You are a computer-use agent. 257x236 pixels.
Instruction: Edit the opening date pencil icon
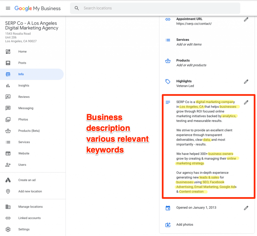point(246,208)
